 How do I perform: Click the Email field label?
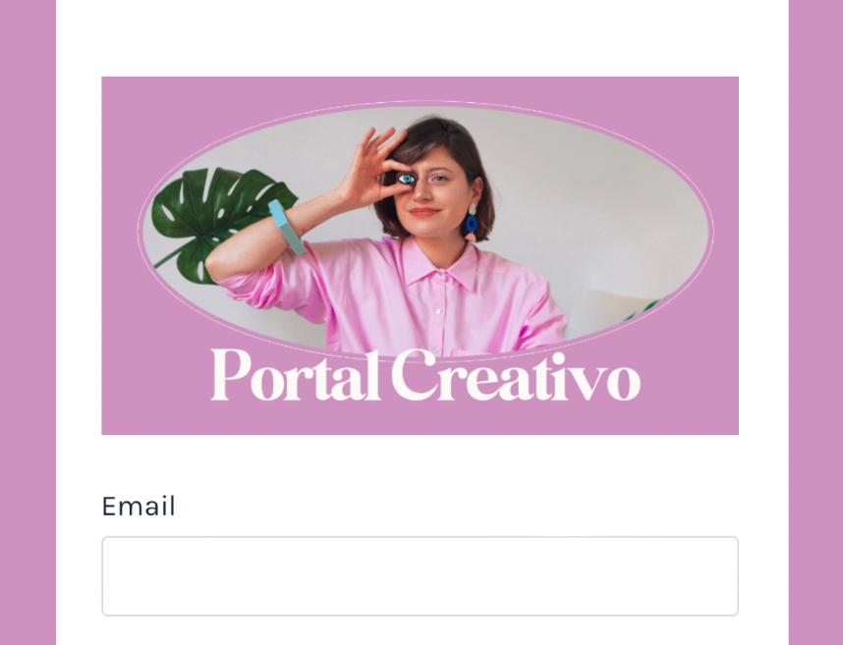pyautogui.click(x=139, y=507)
